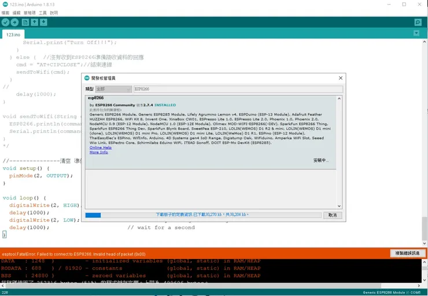The height and width of the screenshot is (296, 428).
Task: Click the Upload arrow icon
Action: tap(14, 23)
